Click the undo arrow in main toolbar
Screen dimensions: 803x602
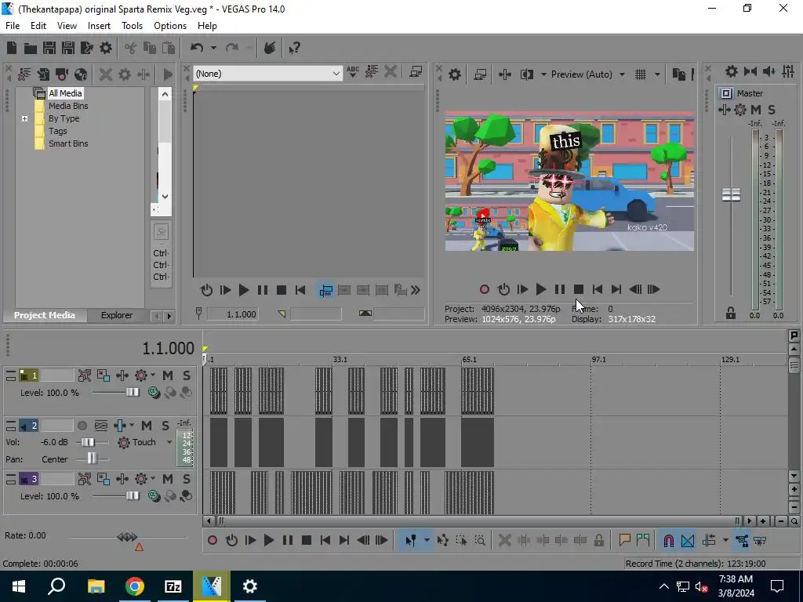[197, 48]
